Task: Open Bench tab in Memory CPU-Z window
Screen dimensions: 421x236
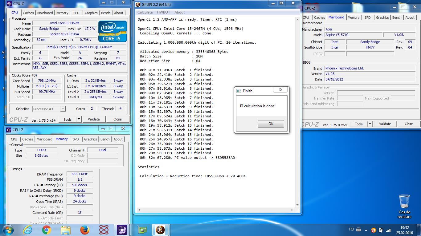Action: [105, 139]
